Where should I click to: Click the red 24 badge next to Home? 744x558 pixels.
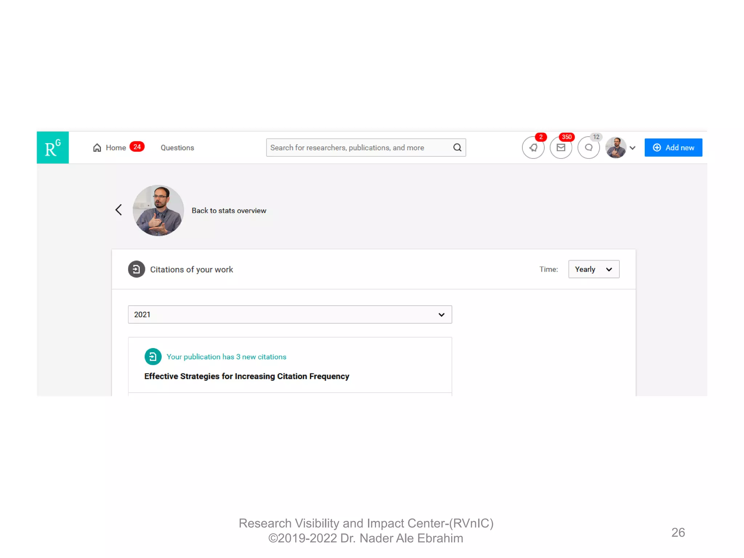[x=137, y=147]
